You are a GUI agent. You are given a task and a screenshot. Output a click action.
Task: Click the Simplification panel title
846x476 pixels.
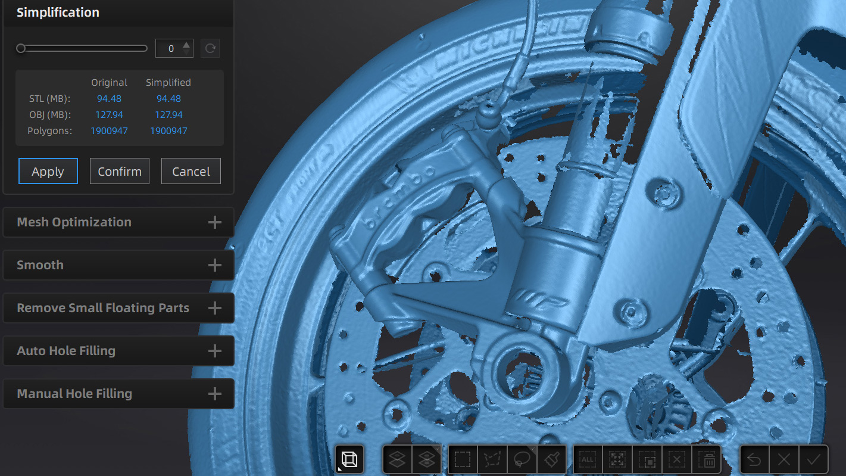[x=58, y=13]
